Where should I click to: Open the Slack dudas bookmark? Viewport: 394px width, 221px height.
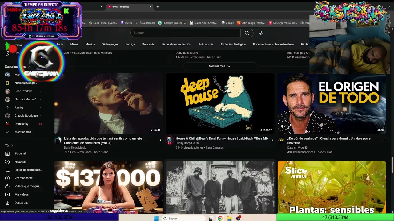point(103,23)
